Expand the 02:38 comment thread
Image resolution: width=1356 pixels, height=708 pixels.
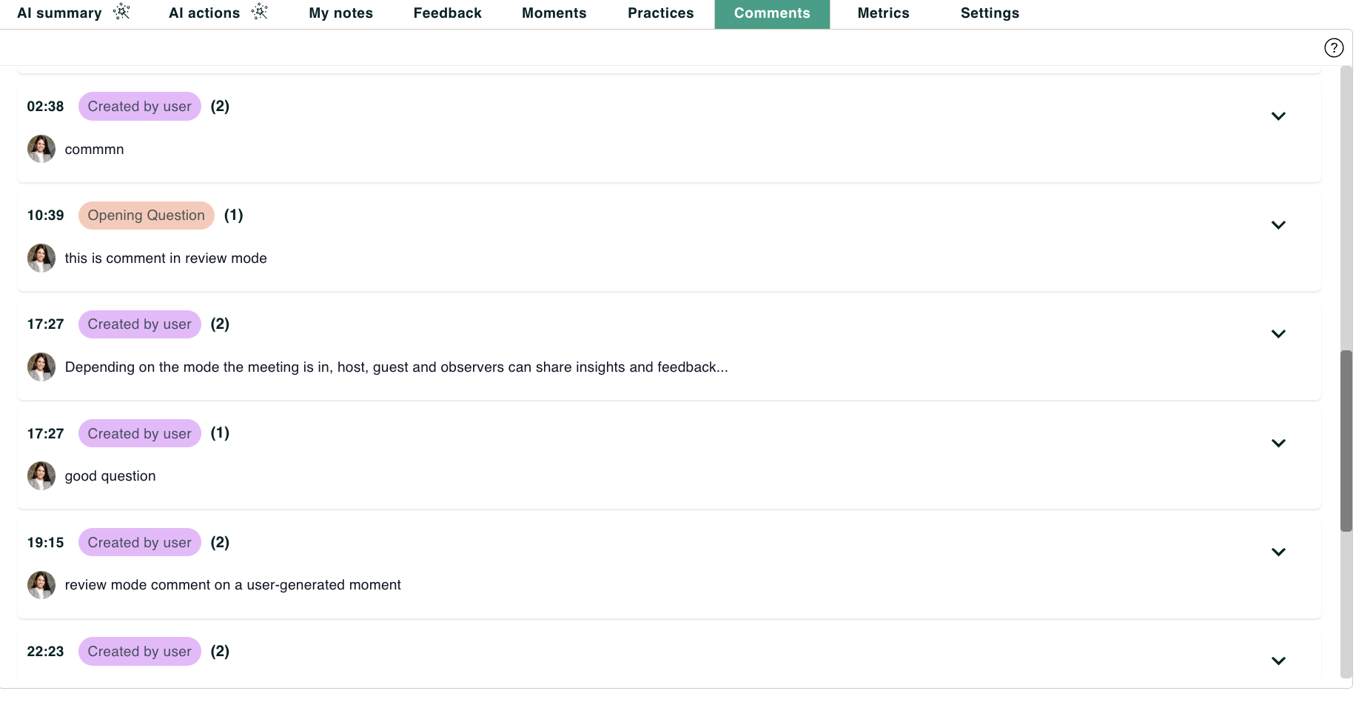tap(1278, 116)
